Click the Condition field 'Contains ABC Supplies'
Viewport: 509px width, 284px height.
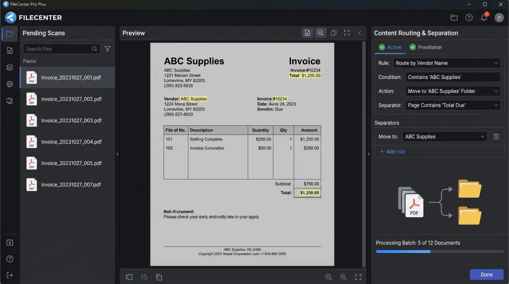(x=453, y=77)
